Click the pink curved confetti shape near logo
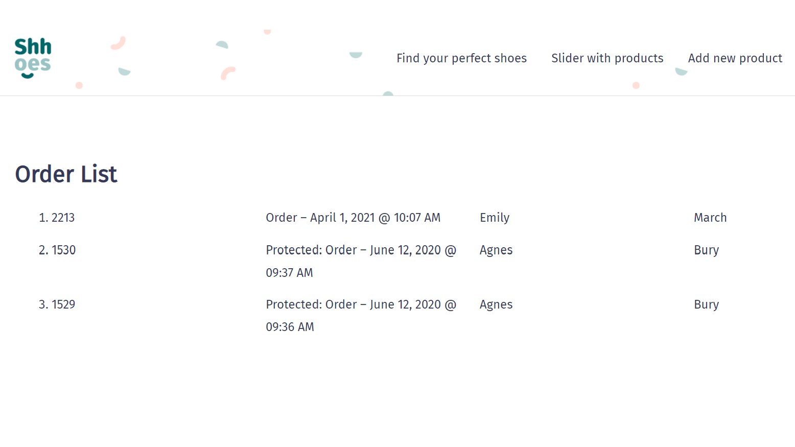795x447 pixels. tap(119, 43)
